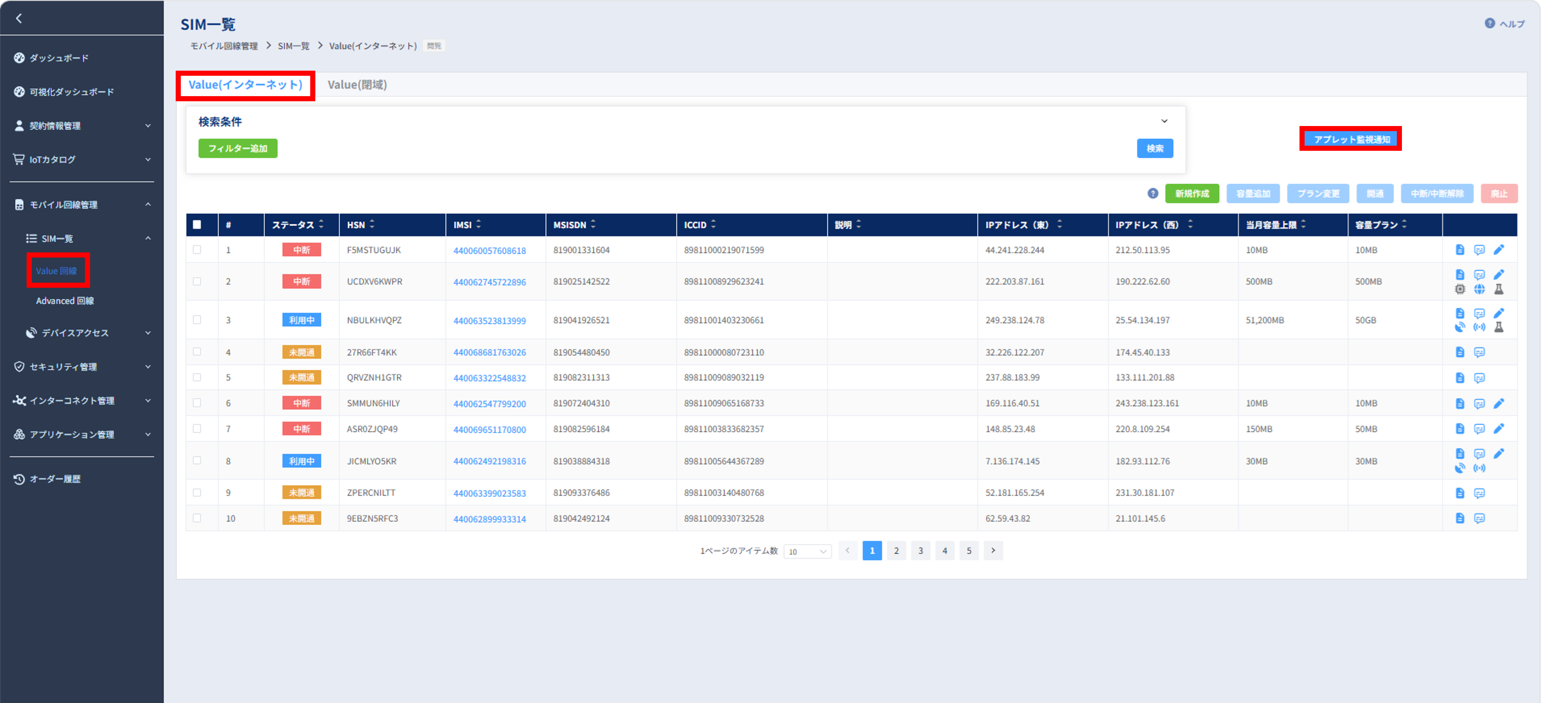Collapse the 検索条件 panel chevron
This screenshot has height=703, width=1543.
tap(1164, 121)
